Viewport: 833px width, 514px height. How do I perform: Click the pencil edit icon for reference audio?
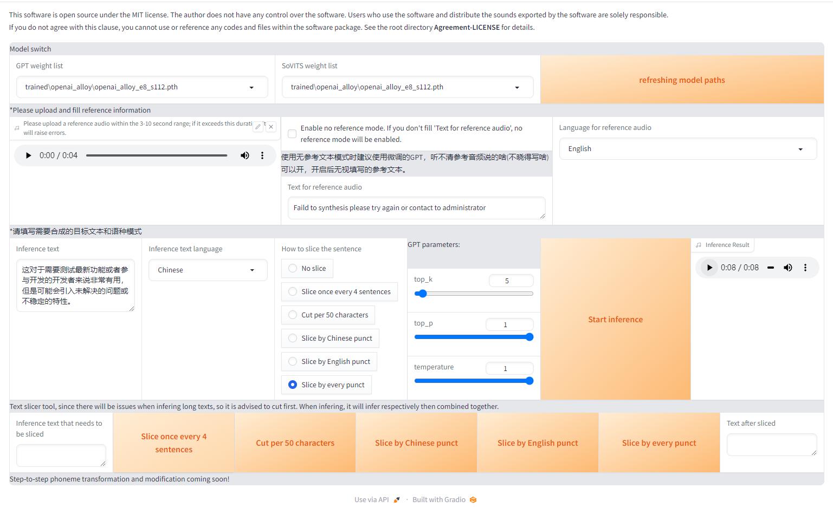click(258, 127)
